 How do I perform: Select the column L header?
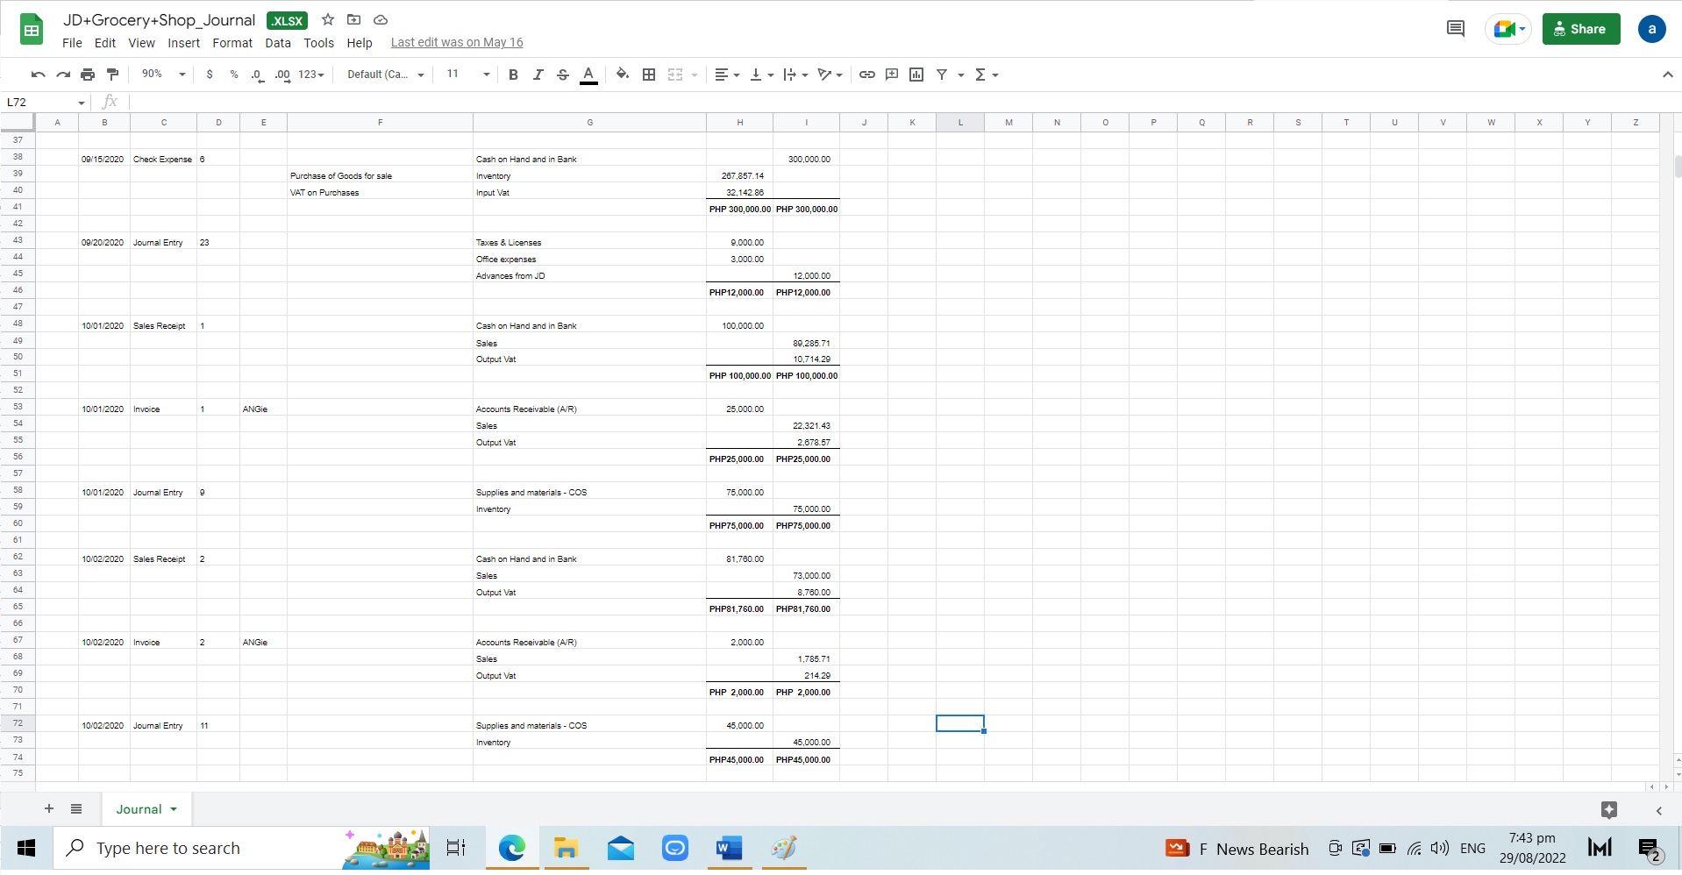[960, 123]
